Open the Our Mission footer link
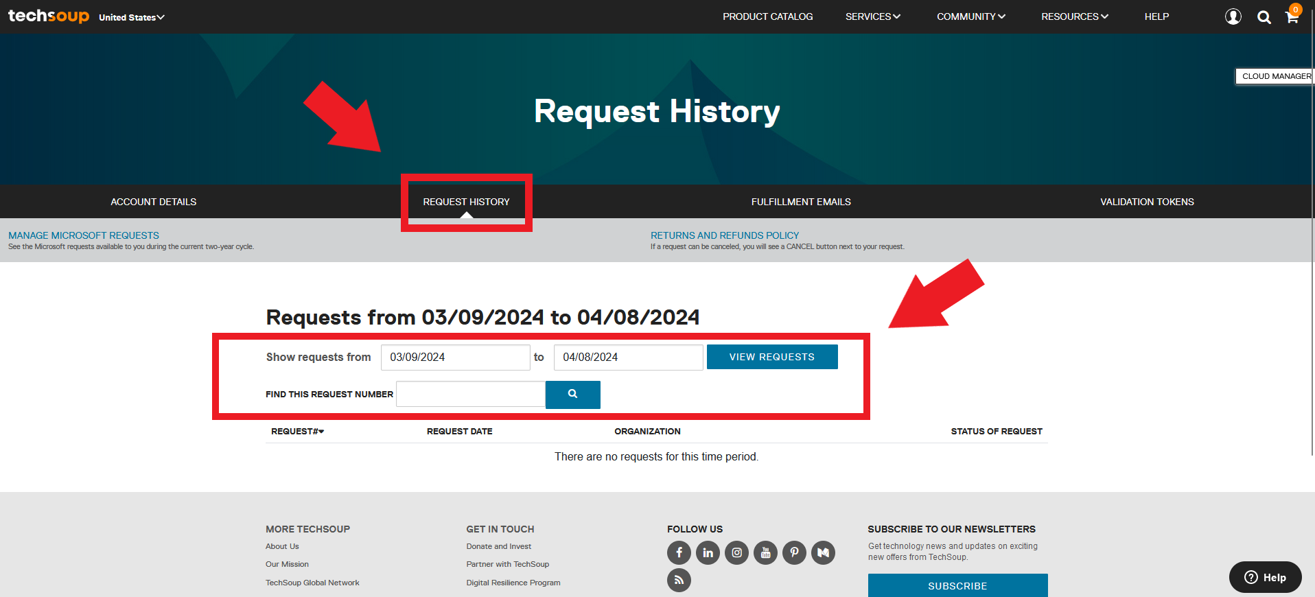The width and height of the screenshot is (1315, 597). [287, 564]
